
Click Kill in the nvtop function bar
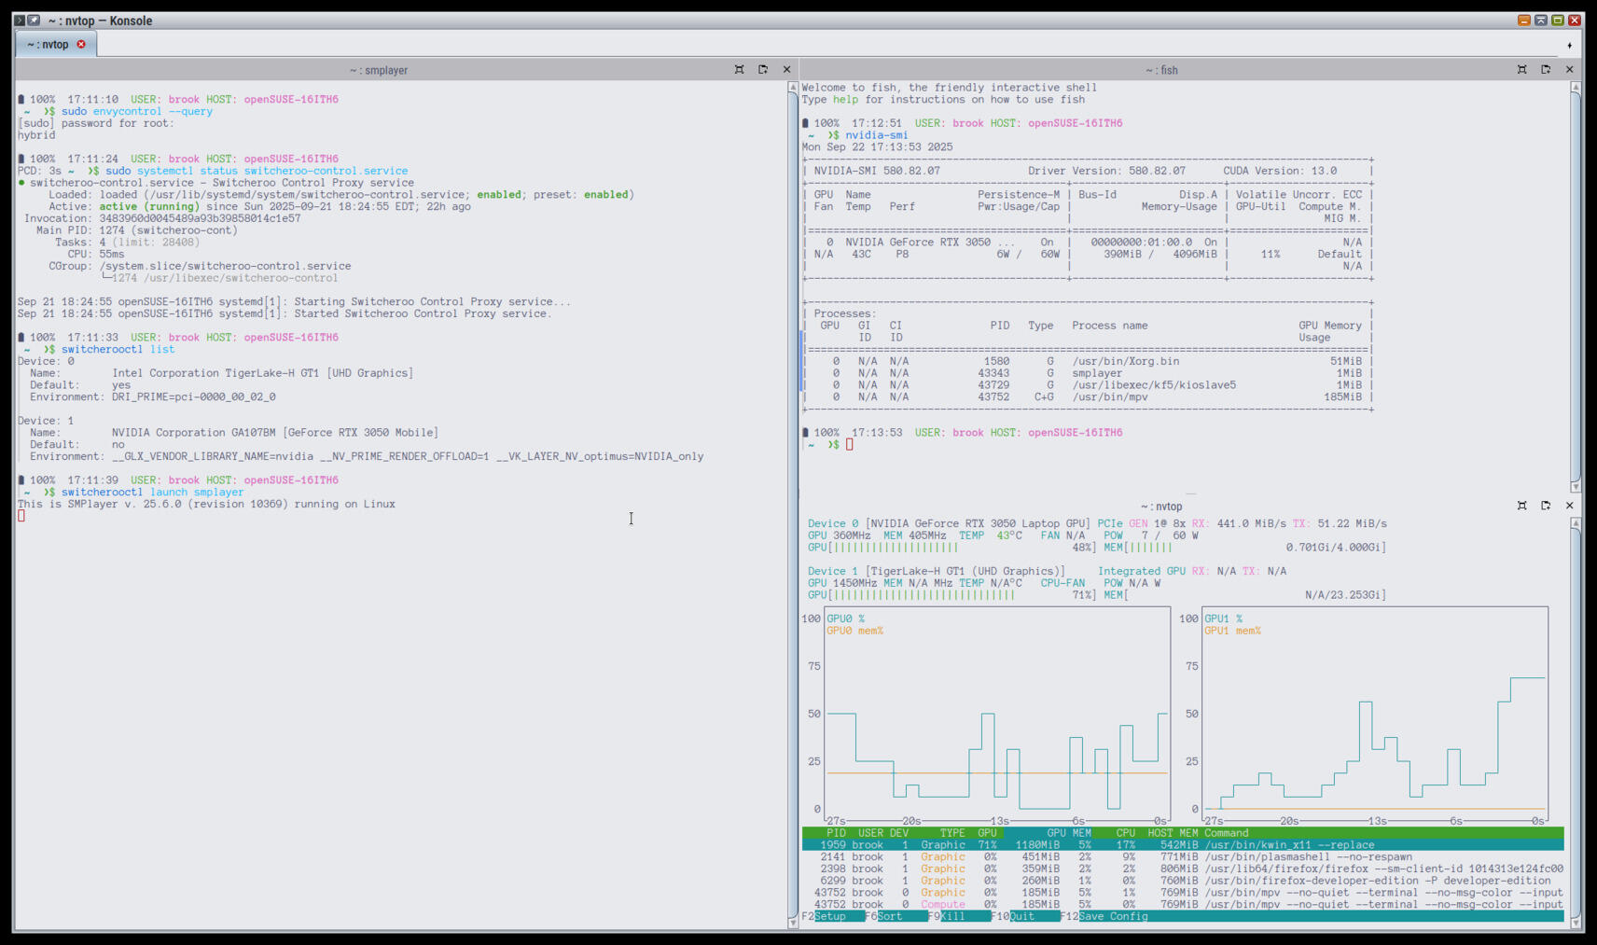[x=952, y=916]
